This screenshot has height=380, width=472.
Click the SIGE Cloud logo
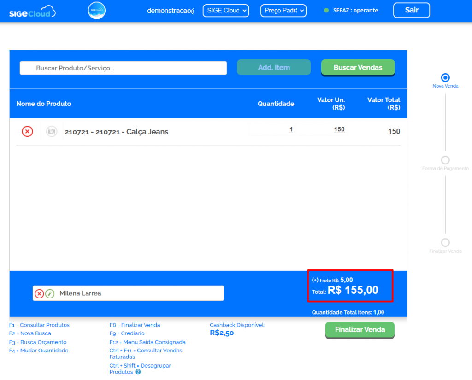pyautogui.click(x=32, y=11)
